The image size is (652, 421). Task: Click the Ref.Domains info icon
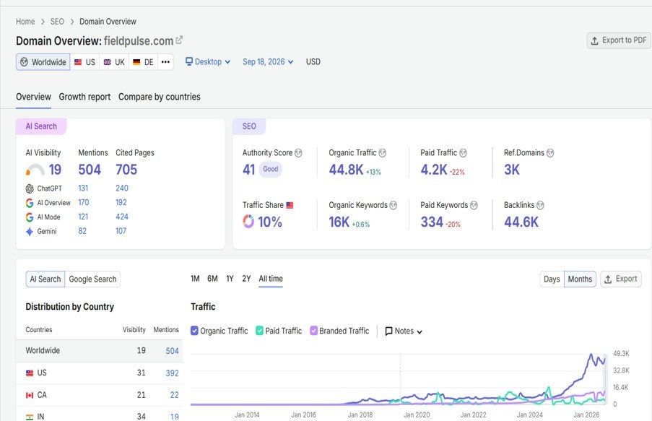pyautogui.click(x=550, y=153)
